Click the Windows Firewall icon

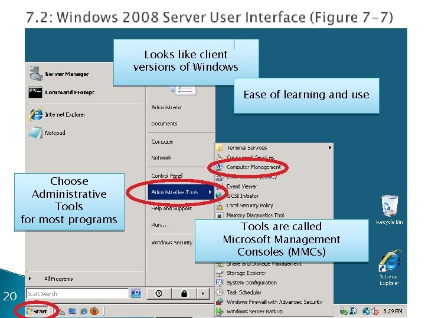(x=219, y=302)
